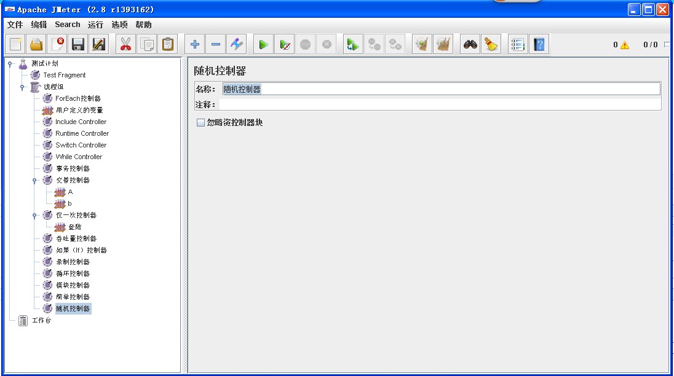The height and width of the screenshot is (376, 674).
Task: Select 登陆 under 仅一次控制器
Action: pos(75,227)
